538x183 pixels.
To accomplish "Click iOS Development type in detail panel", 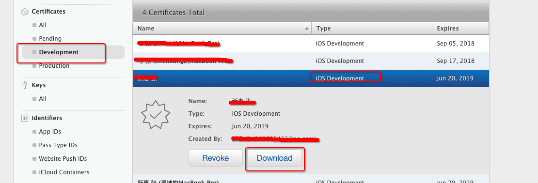I will 256,113.
